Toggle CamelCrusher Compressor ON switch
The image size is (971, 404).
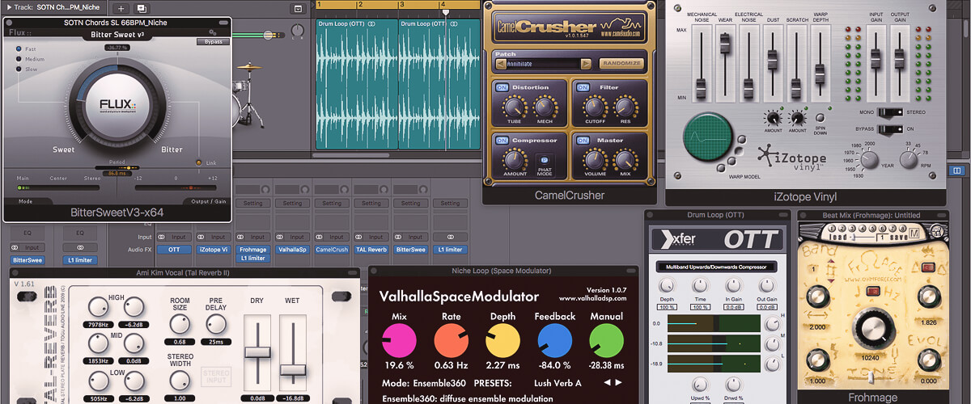click(502, 140)
